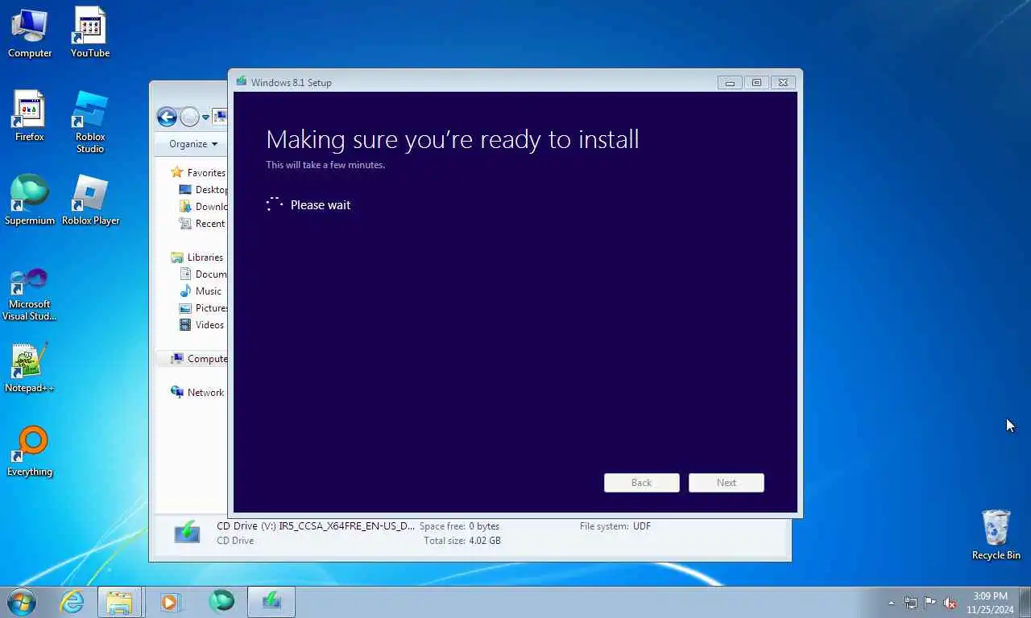Maximize the Windows 8.1 Setup window
Screen dimensions: 1031x618
point(756,82)
